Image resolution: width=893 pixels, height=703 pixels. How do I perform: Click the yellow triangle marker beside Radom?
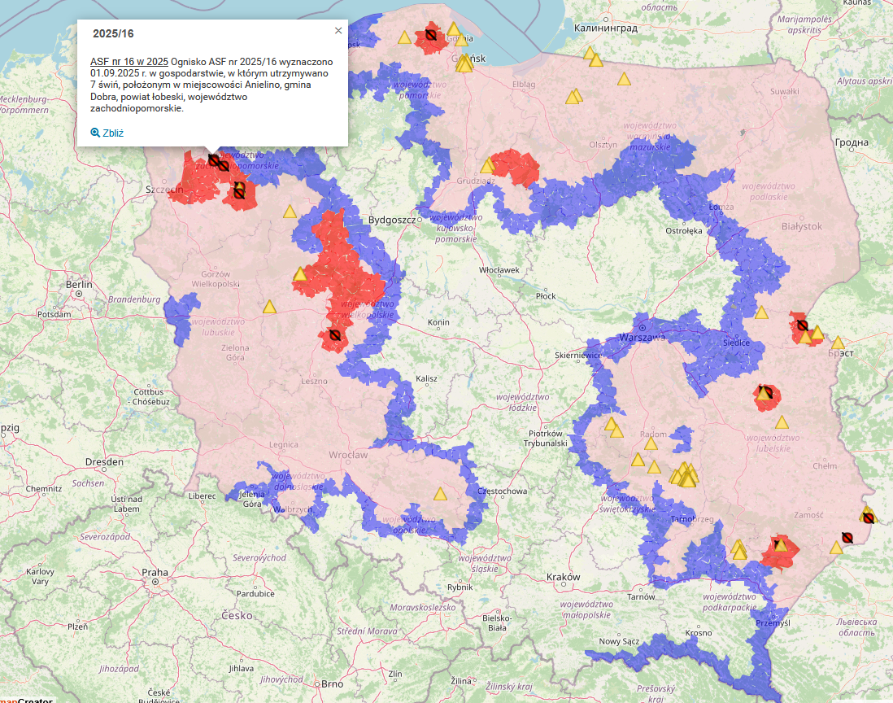tap(650, 444)
